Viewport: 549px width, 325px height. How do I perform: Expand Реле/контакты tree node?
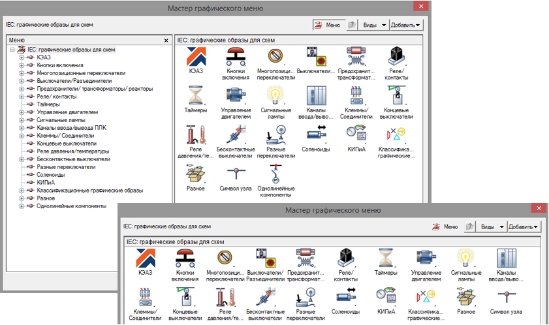22,97
